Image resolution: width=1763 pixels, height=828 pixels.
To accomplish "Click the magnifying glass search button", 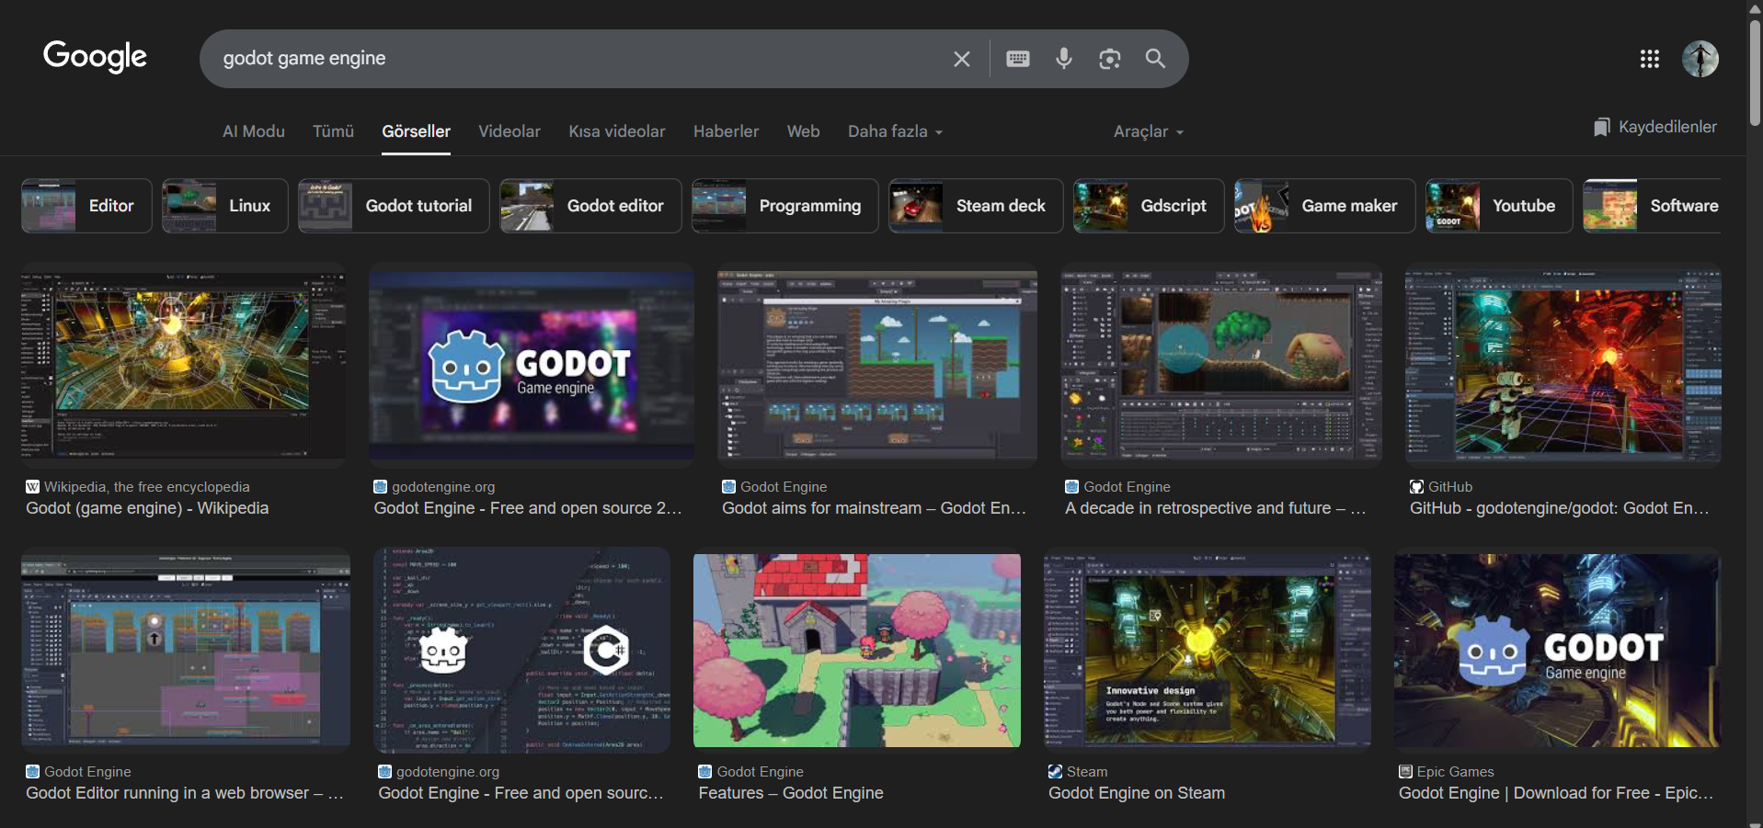I will click(x=1155, y=59).
